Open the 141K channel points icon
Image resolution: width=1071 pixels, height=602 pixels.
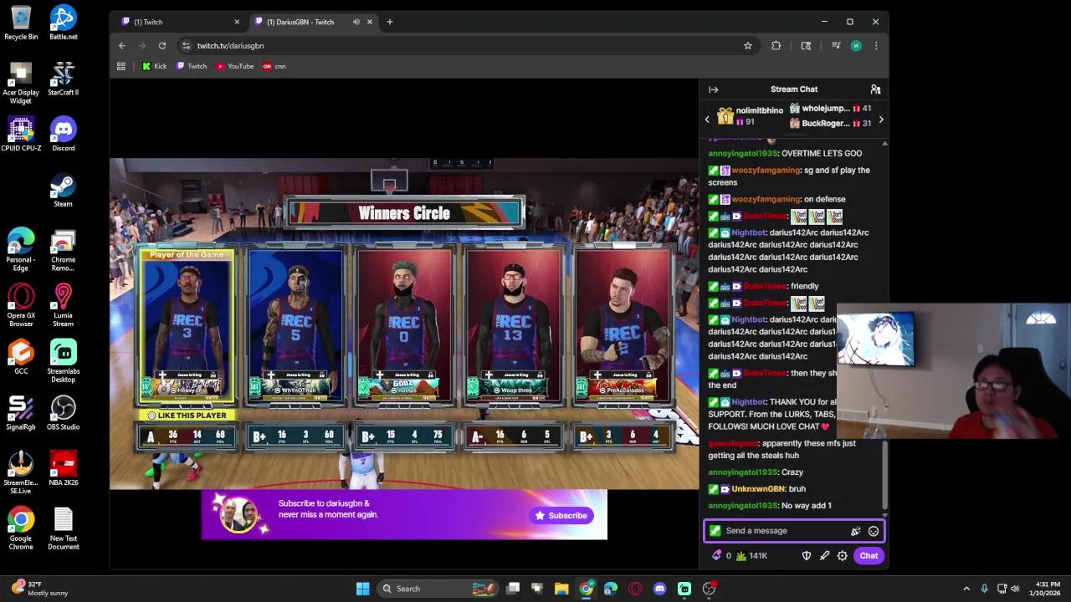[x=741, y=556]
